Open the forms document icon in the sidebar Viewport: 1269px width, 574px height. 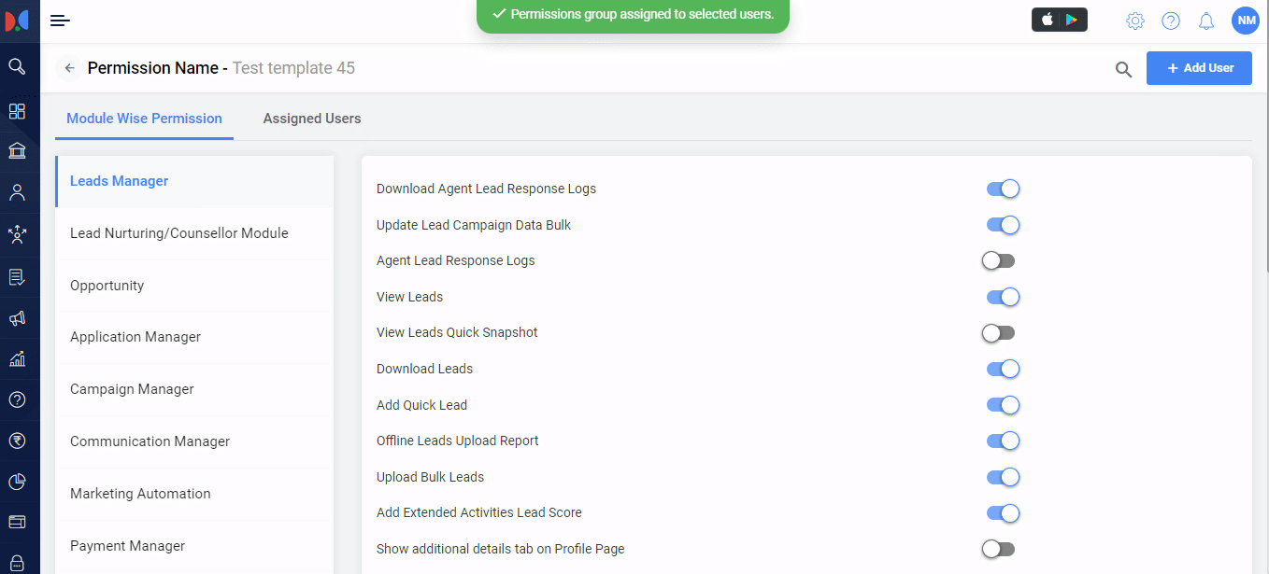(19, 276)
